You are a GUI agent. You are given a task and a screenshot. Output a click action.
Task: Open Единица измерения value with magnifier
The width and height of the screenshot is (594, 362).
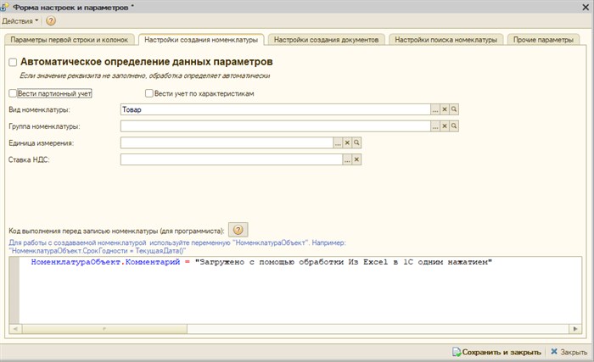(356, 142)
